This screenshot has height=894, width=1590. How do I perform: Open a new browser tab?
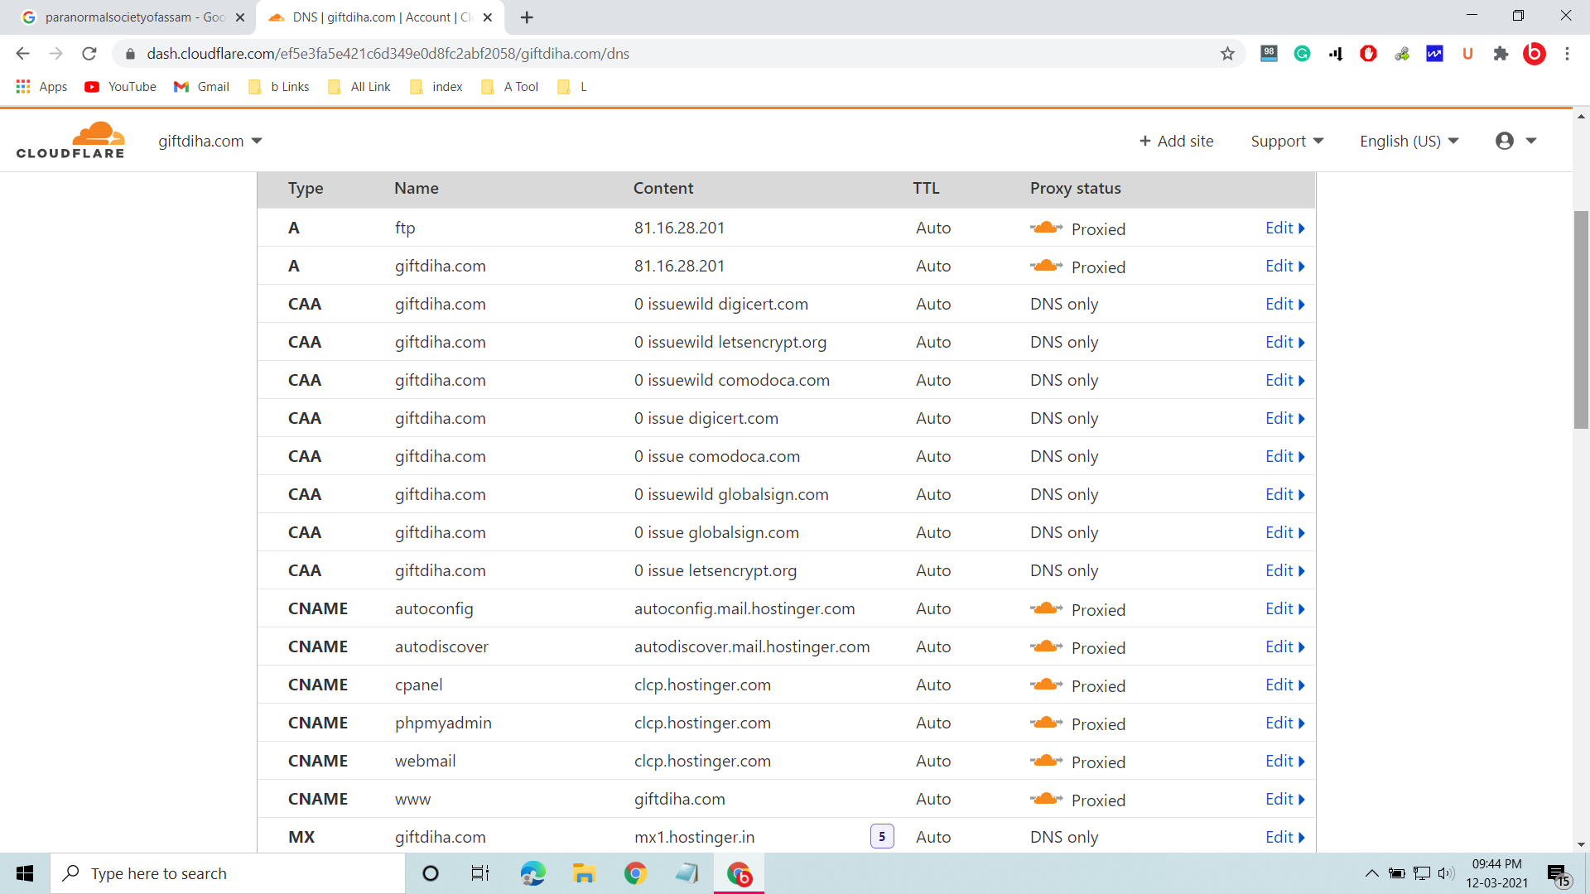click(527, 17)
